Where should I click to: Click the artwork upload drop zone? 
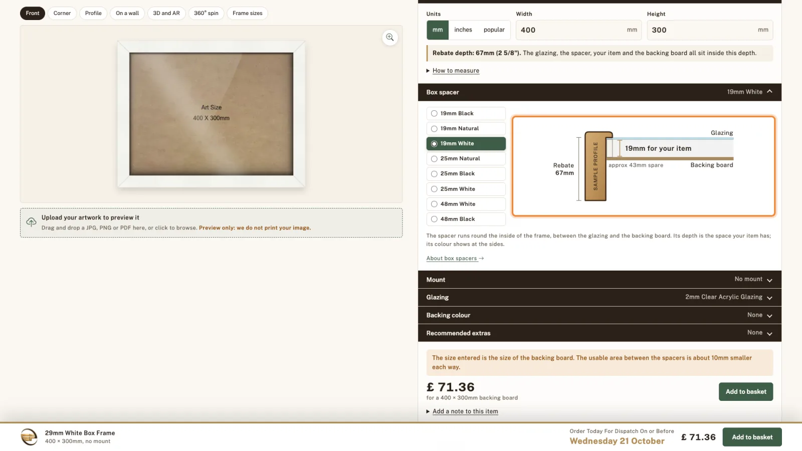[211, 223]
